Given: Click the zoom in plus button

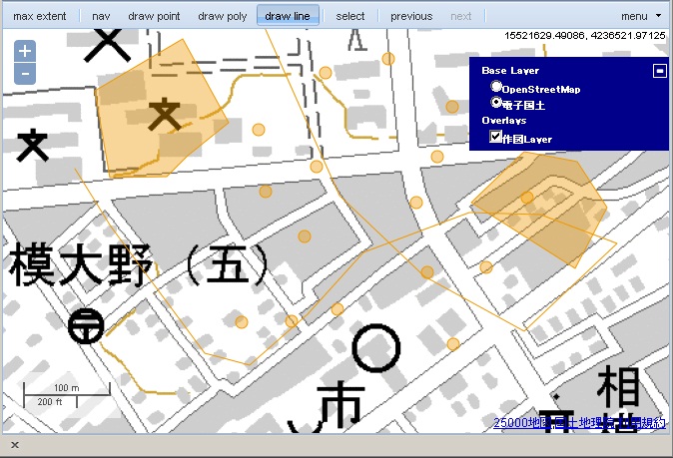Looking at the screenshot, I should (x=26, y=52).
